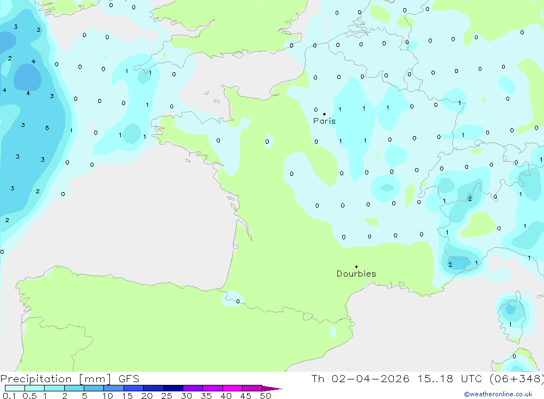Click the purple over-50 legend arrow
Viewport: 544px width, 399px height.
pyautogui.click(x=272, y=389)
